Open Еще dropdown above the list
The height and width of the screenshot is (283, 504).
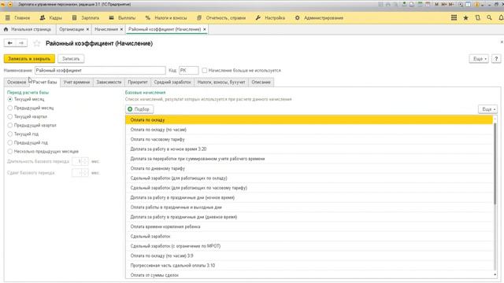pyautogui.click(x=487, y=109)
